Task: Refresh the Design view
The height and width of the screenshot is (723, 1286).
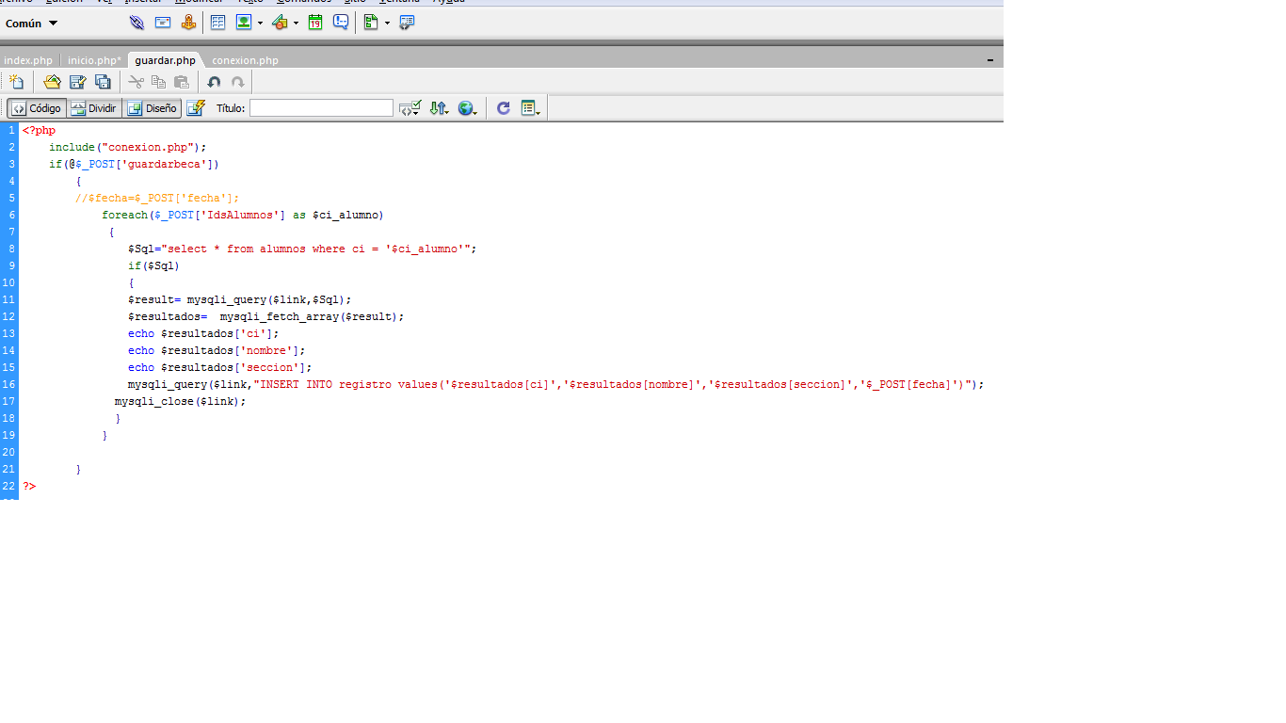Action: tap(504, 108)
